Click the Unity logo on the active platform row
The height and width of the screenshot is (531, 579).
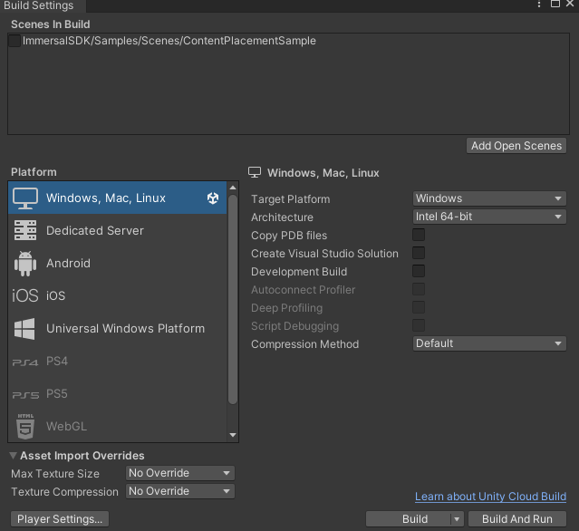(x=213, y=198)
